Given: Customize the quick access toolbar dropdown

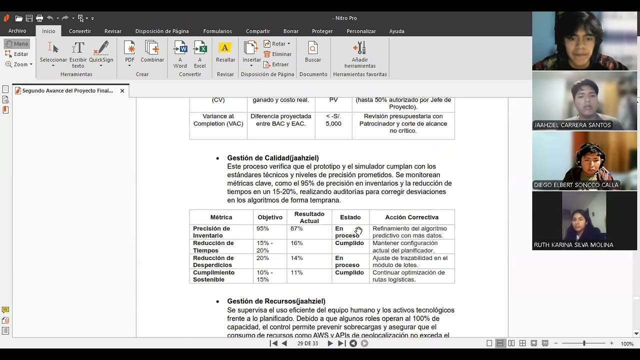Looking at the screenshot, I should tap(92, 18).
